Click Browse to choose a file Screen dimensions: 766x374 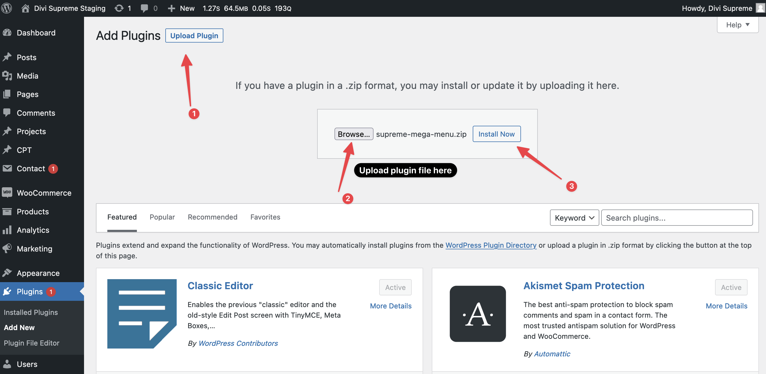353,134
